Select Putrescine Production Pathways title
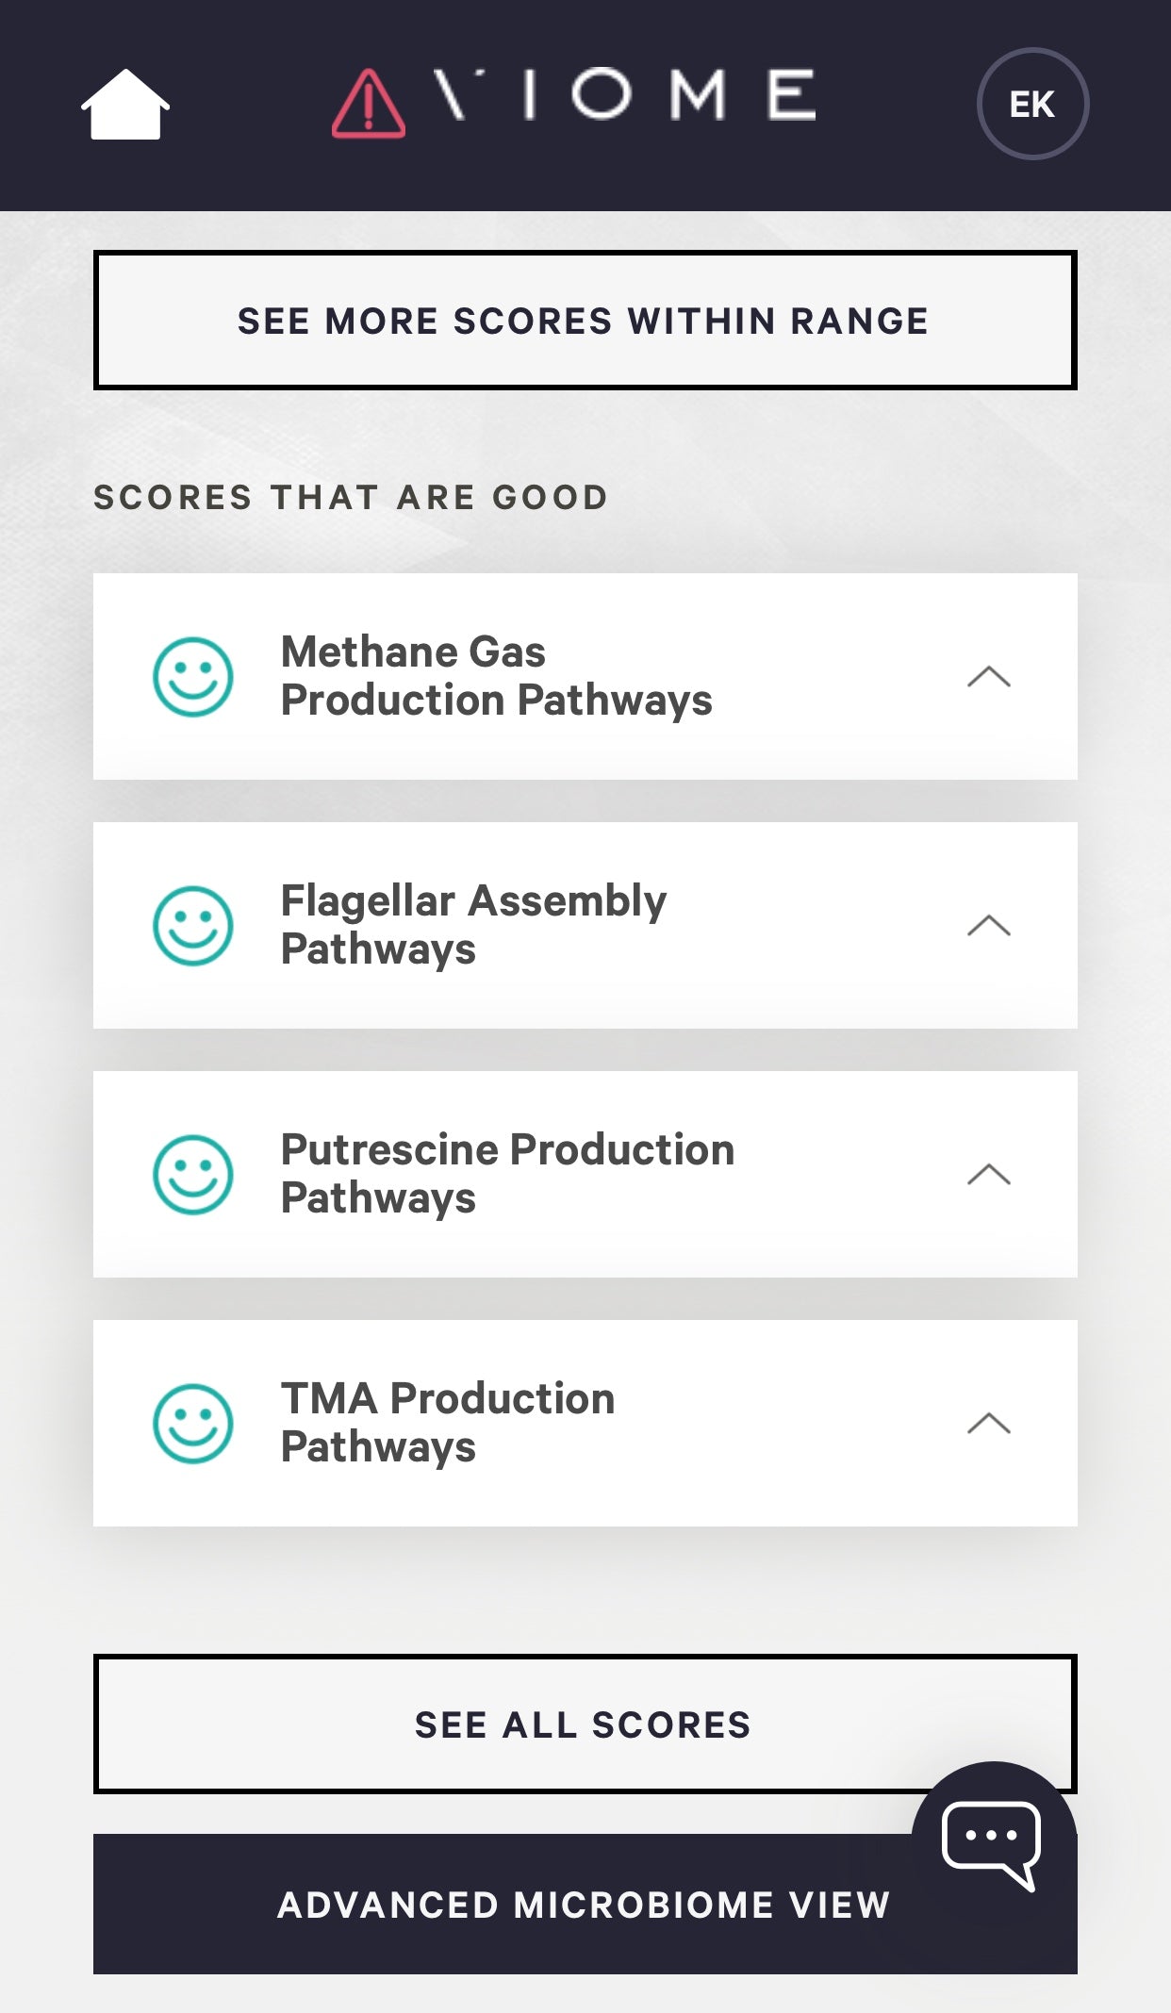Screen dimensions: 1171x2013 (507, 1174)
